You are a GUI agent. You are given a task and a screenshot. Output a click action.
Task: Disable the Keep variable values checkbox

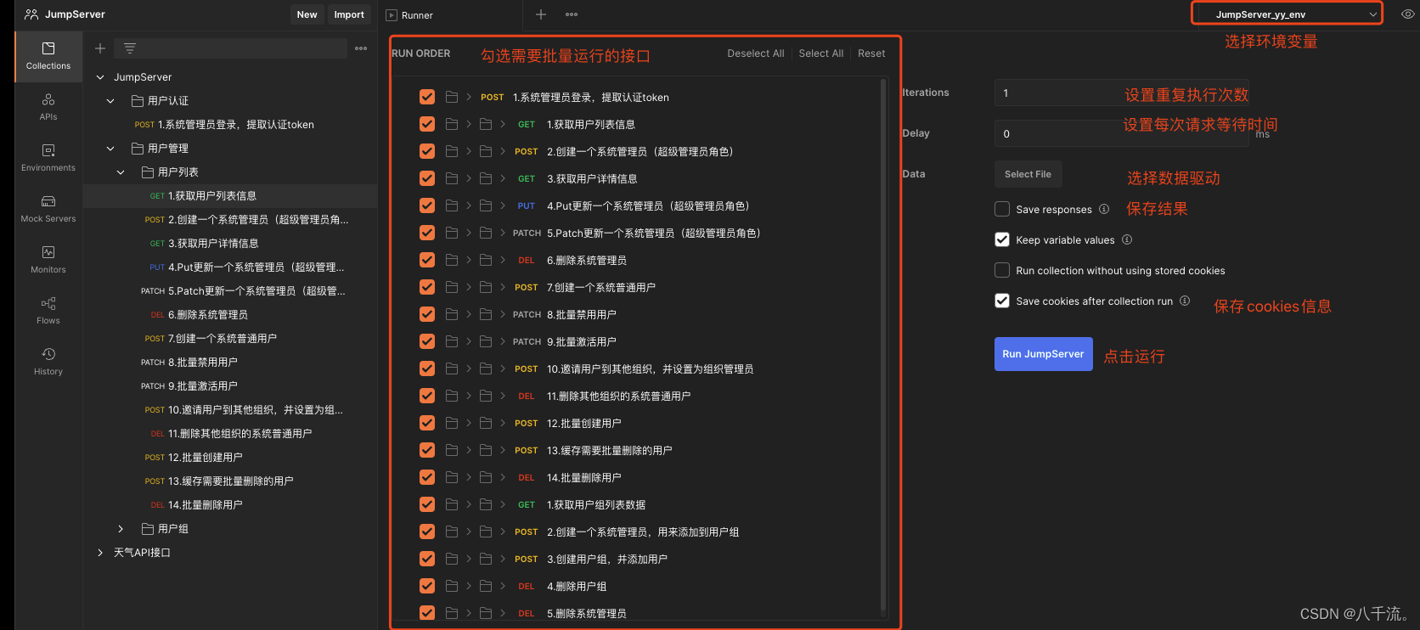(1002, 239)
